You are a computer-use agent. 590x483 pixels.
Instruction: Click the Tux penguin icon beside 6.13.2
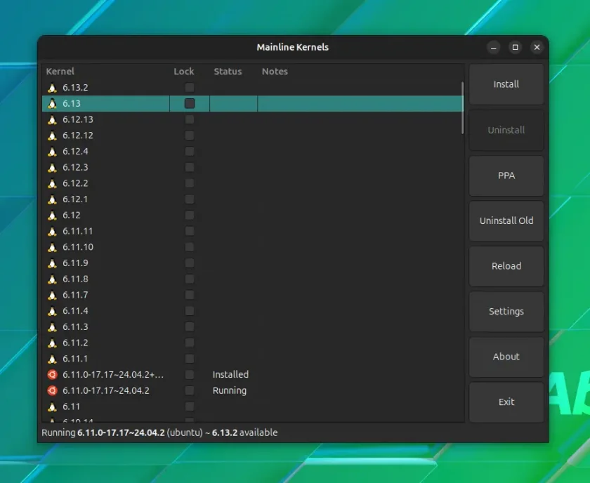[52, 88]
